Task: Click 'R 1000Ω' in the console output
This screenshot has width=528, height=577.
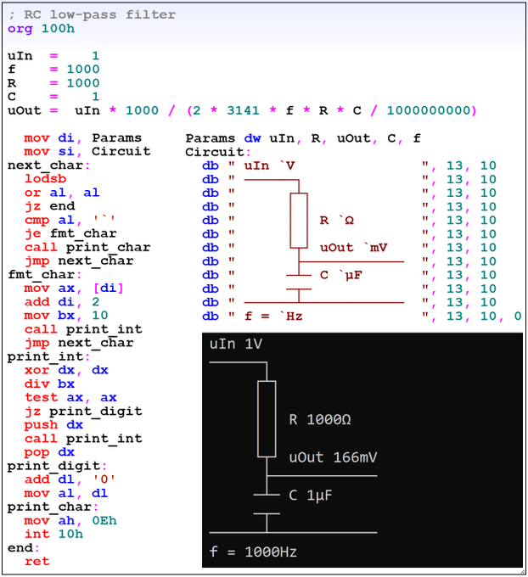Action: click(x=320, y=420)
